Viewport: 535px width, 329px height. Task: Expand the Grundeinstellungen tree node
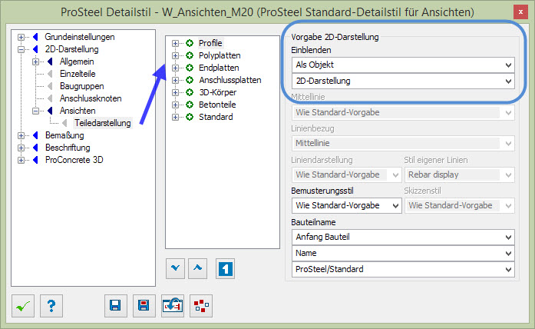21,37
